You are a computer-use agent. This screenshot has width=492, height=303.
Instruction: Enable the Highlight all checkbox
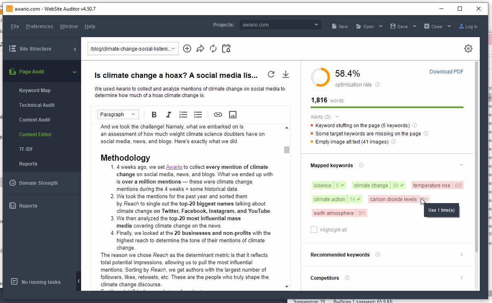tap(314, 230)
